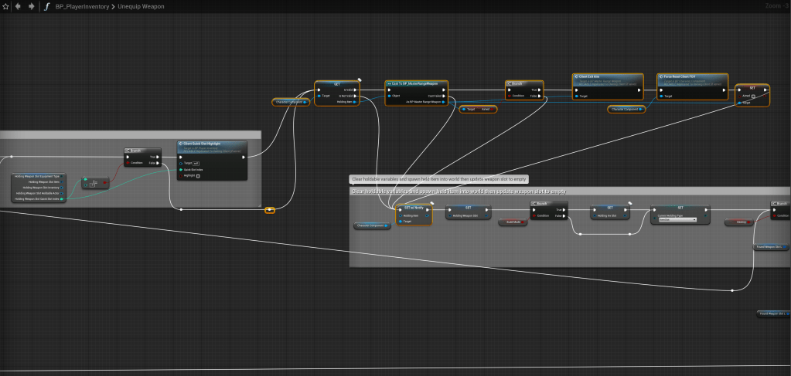Toggle the Highlight checkbox on Client Quick Slot Highlight

[198, 175]
